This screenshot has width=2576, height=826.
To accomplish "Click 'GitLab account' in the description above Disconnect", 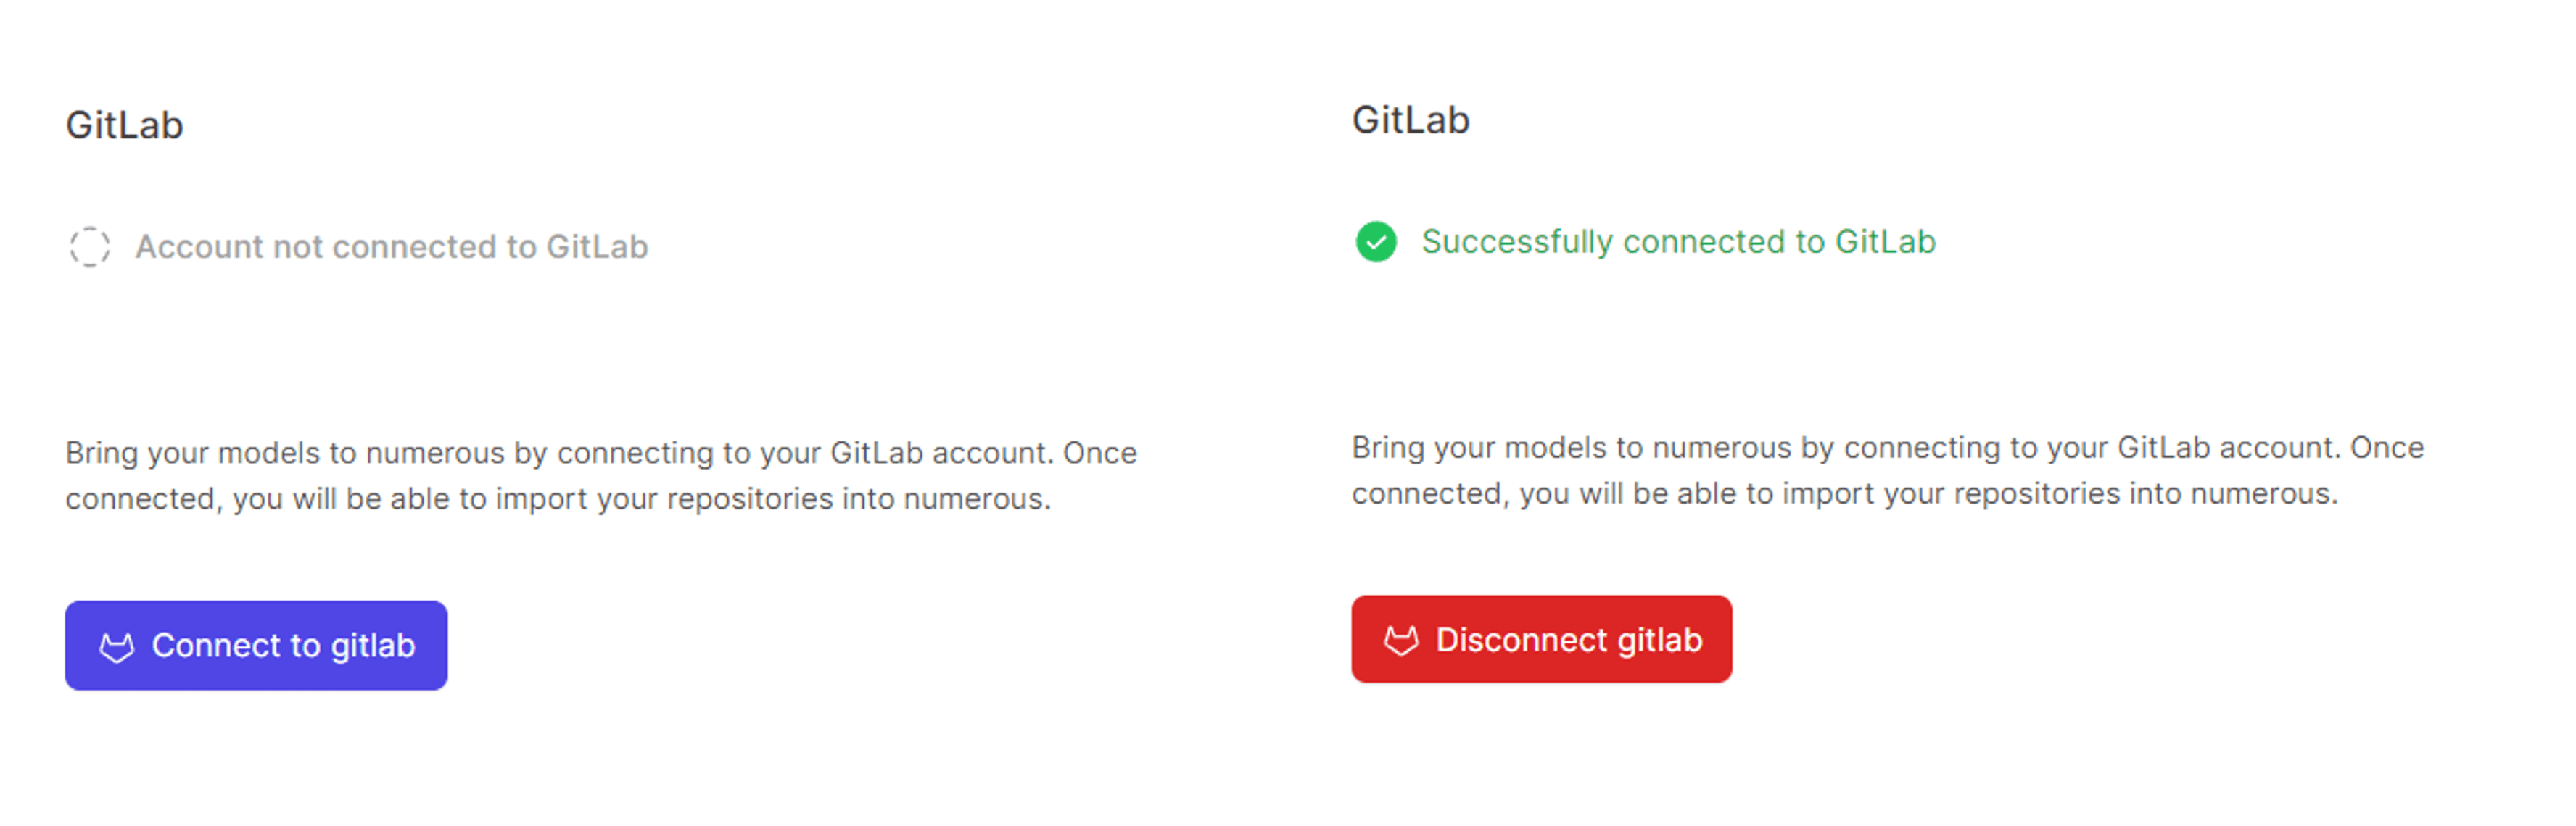I will click(x=2228, y=448).
